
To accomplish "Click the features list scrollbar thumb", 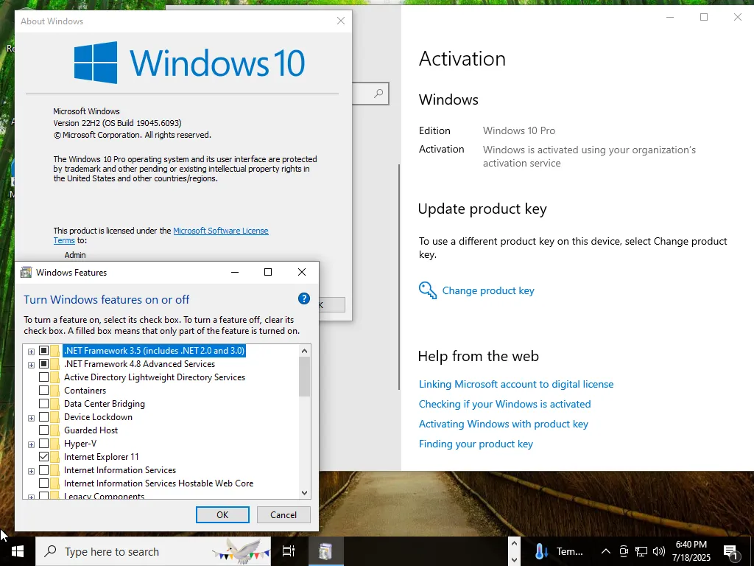I will tap(304, 377).
